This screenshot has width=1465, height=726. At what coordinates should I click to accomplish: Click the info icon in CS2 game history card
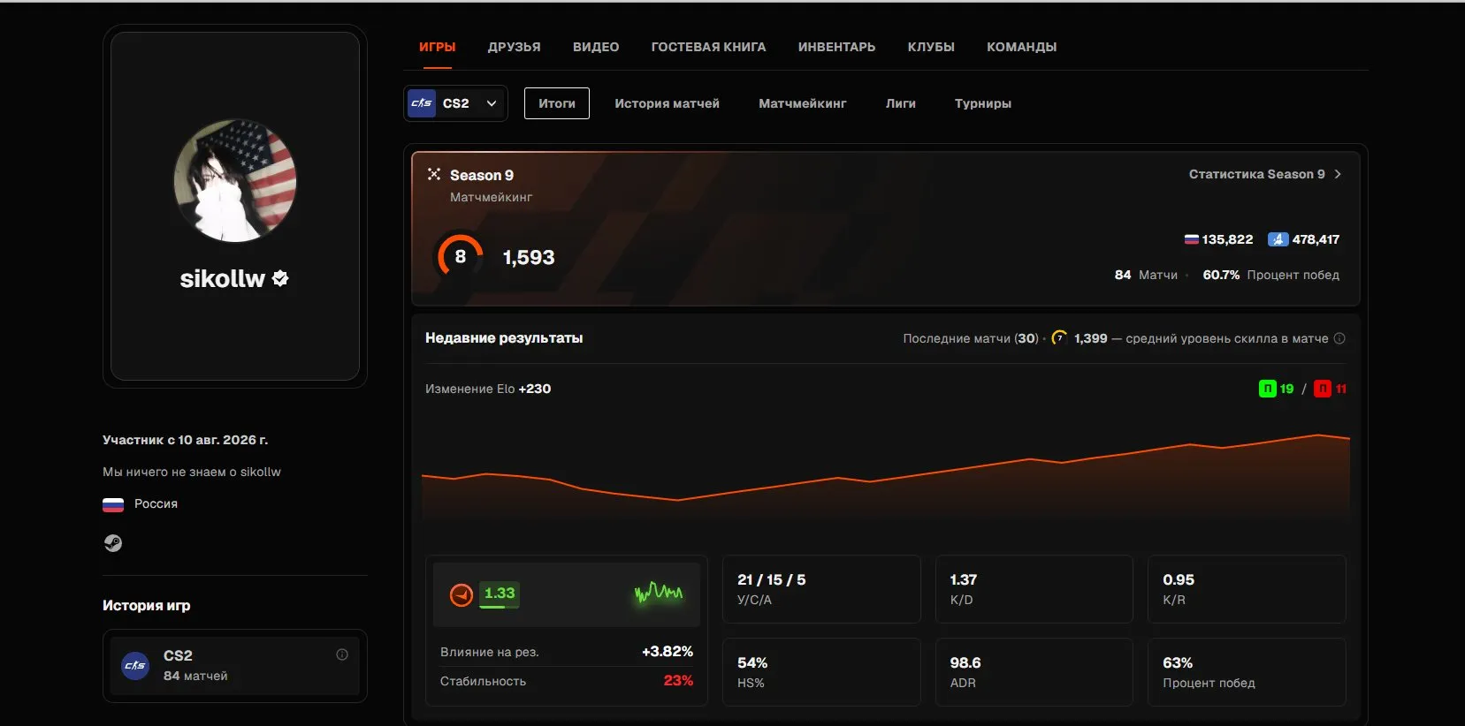(x=342, y=654)
